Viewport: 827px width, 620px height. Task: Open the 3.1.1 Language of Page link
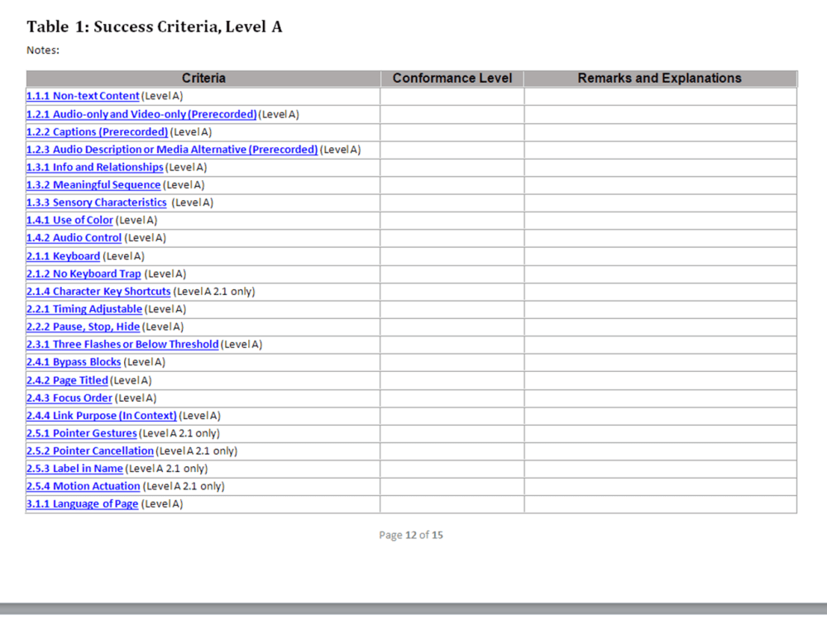[x=82, y=504]
